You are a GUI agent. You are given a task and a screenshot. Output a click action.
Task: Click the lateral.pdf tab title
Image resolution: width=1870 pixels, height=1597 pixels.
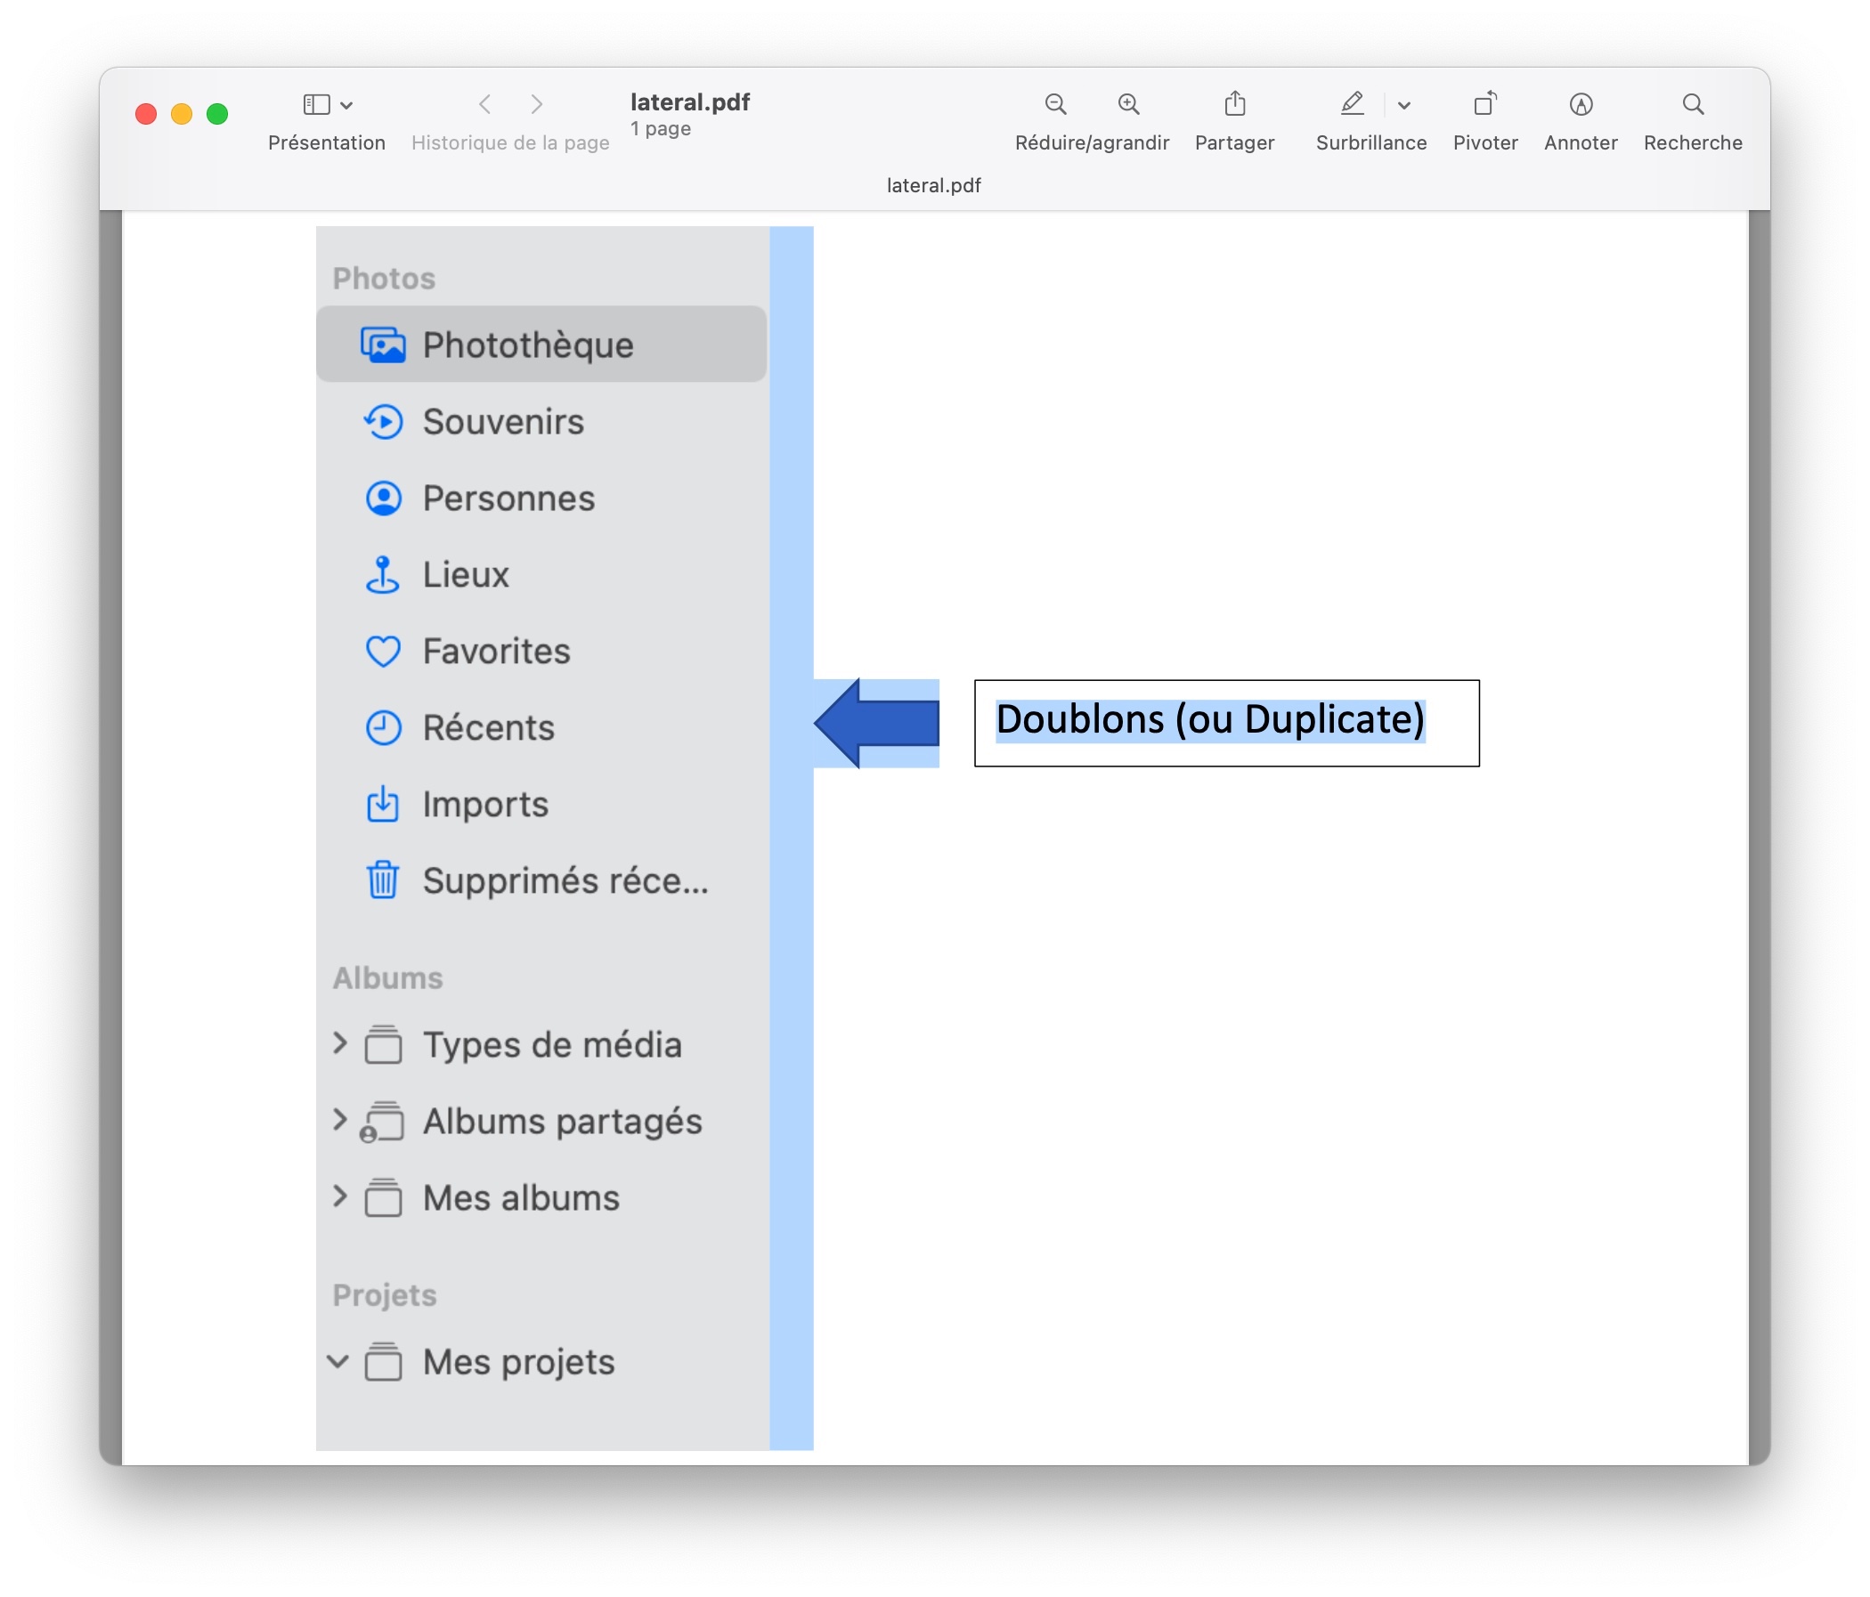point(933,185)
